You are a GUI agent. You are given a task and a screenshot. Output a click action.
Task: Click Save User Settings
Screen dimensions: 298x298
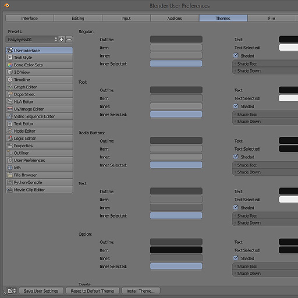[x=41, y=291]
